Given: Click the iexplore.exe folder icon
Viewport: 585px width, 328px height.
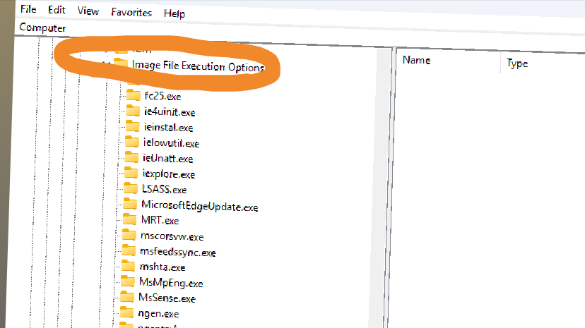Looking at the screenshot, I should coord(131,173).
